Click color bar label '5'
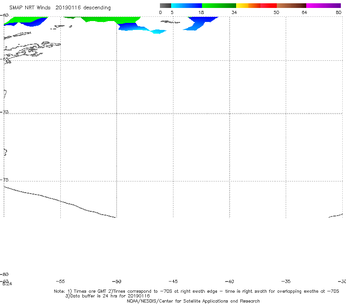The image size is (346, 304). tap(172, 13)
